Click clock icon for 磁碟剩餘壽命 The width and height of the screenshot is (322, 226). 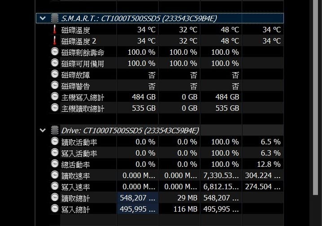(x=55, y=52)
